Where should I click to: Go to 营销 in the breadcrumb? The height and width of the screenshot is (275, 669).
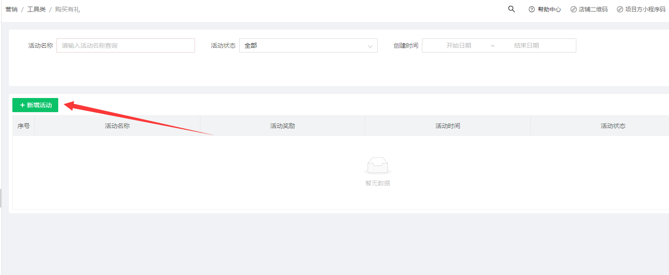pos(11,9)
